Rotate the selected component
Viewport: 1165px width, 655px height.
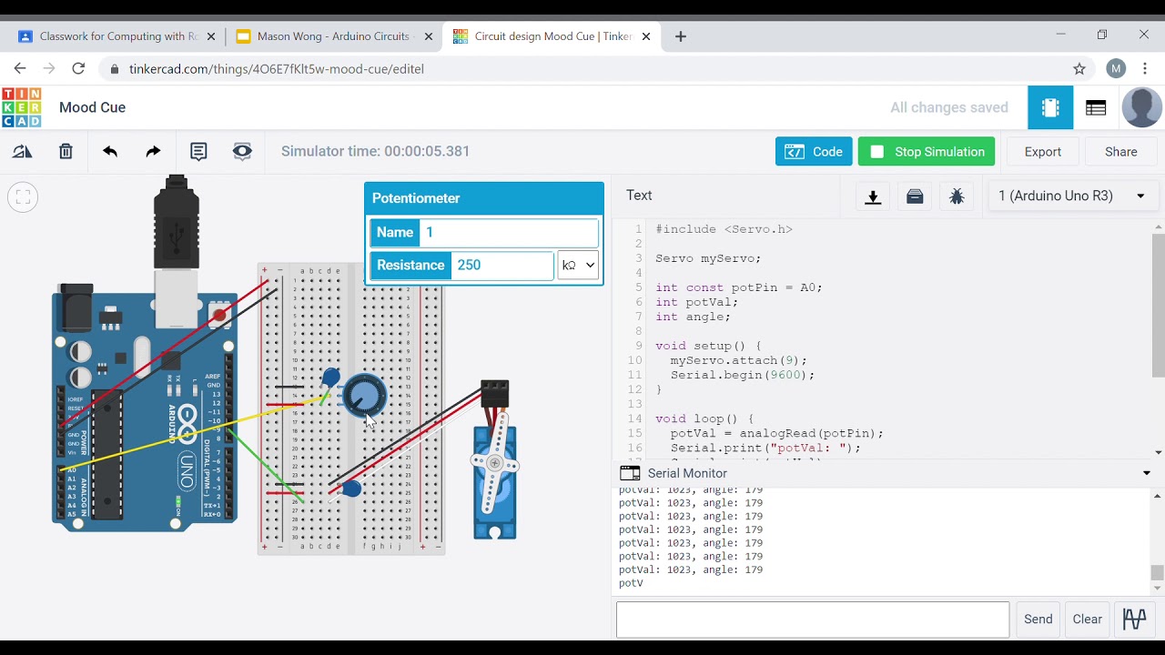pos(22,152)
